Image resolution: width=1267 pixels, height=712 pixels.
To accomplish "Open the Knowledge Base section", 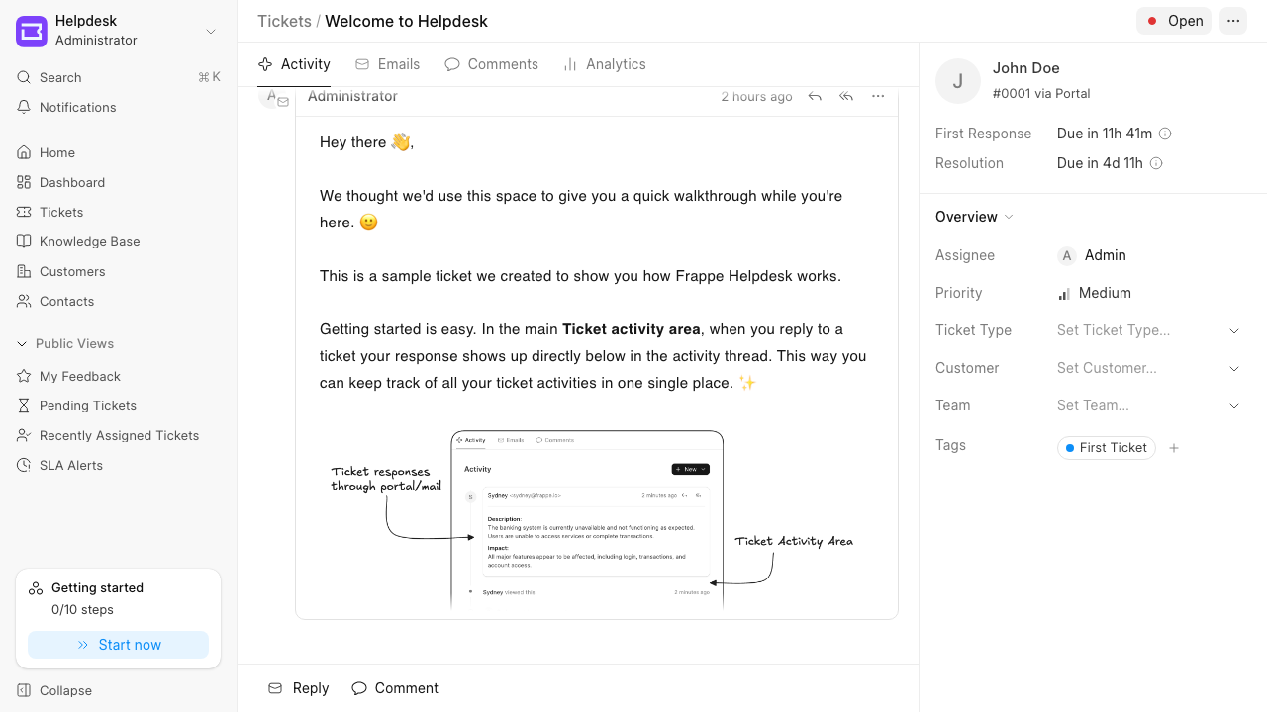I will tap(119, 241).
